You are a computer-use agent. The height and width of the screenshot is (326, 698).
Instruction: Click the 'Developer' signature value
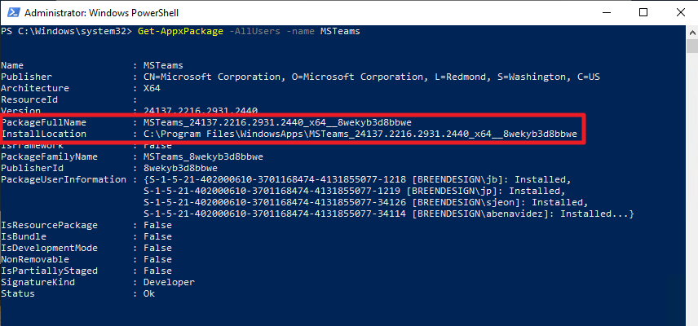[x=169, y=283]
